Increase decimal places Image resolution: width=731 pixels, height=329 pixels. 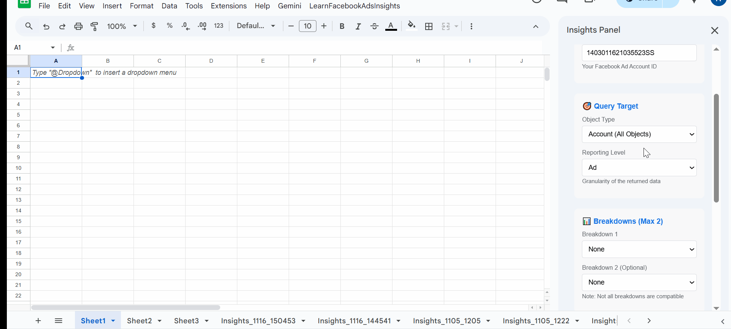202,26
